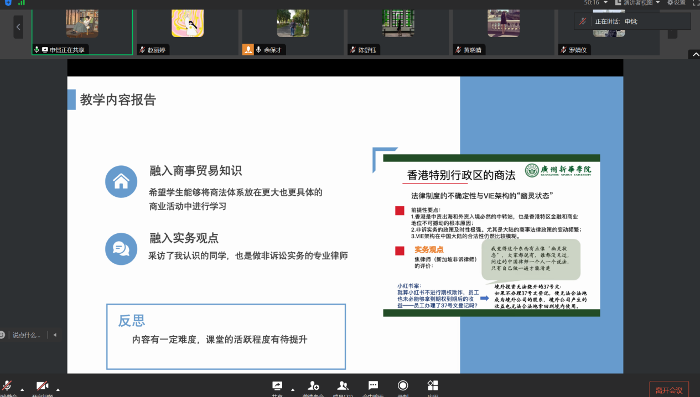Unmute the microphone in the bottom toolbar

(7, 386)
